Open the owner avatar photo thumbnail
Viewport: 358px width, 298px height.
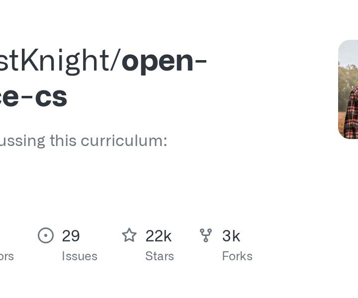pos(348,89)
